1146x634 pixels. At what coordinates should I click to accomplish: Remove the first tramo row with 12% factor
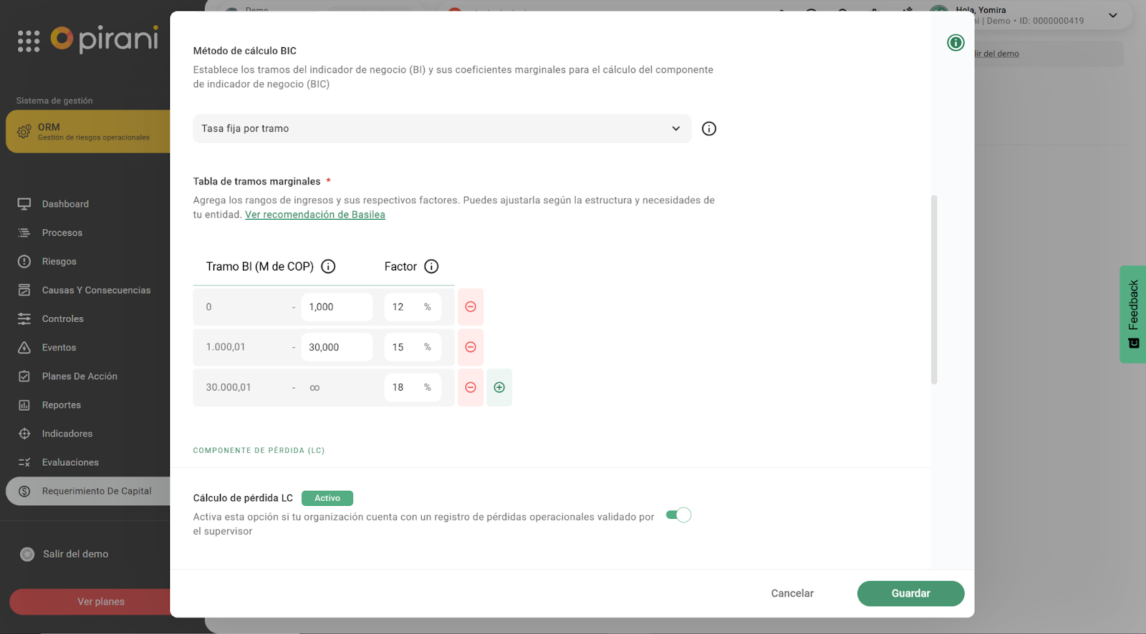[471, 307]
